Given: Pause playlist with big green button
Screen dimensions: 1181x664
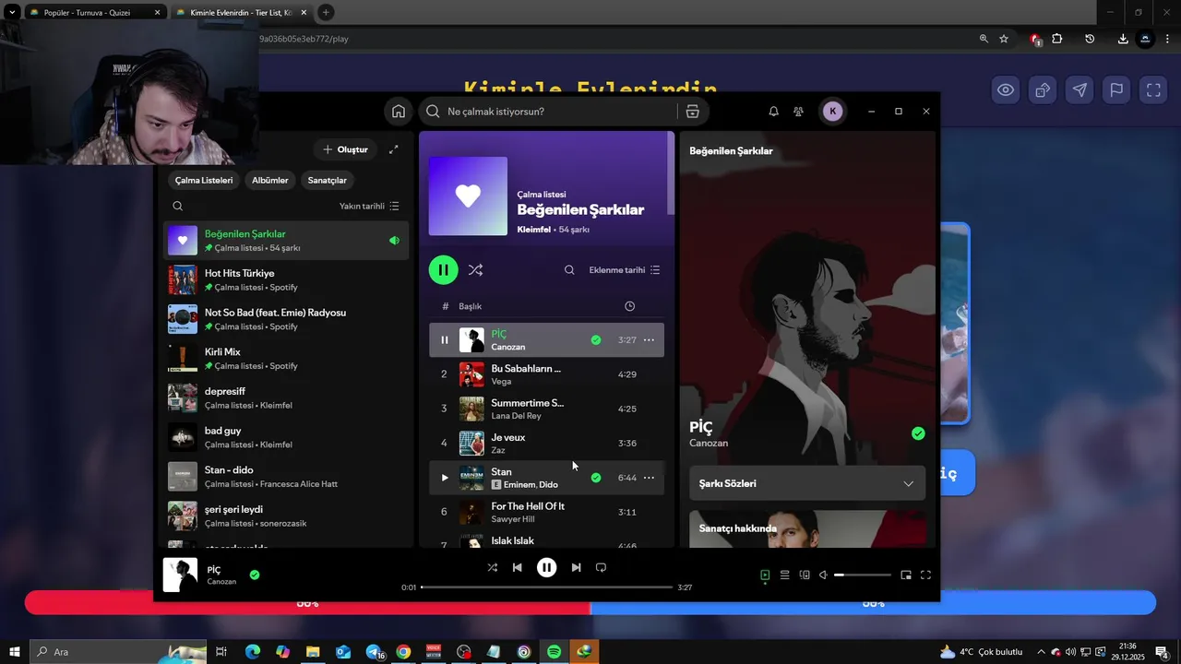Looking at the screenshot, I should [x=443, y=270].
